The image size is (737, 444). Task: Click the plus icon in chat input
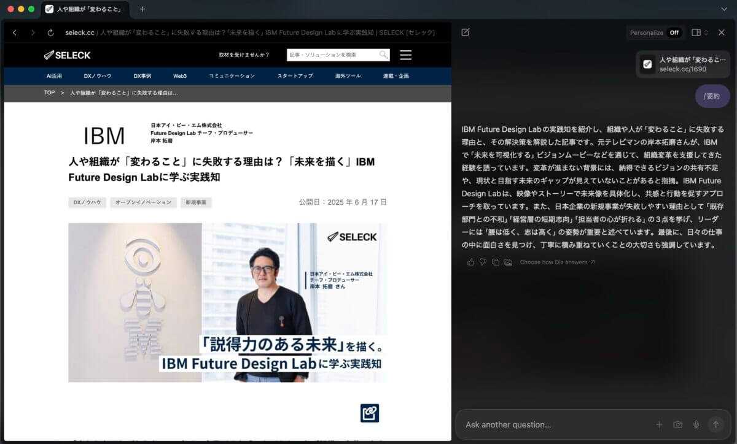click(x=659, y=424)
